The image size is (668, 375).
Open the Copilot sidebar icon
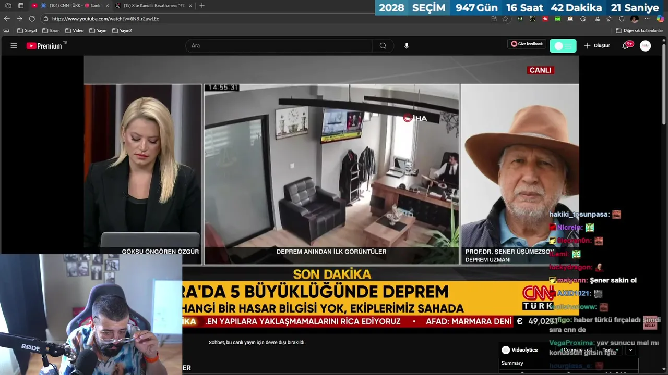click(660, 19)
